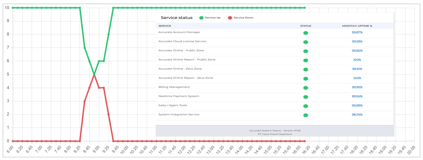The width and height of the screenshot is (423, 160).
Task: Toggle the Service Down legend label
Action: coord(244,18)
